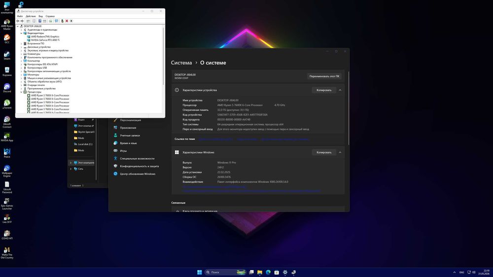This screenshot has height=277, width=493.
Task: Click update driver icon left of red X
Action: pyautogui.click(x=62, y=21)
